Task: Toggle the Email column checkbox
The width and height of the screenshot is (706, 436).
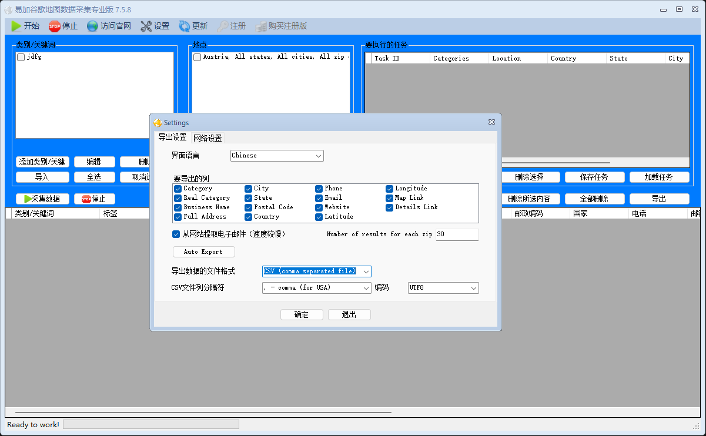Action: [x=319, y=198]
